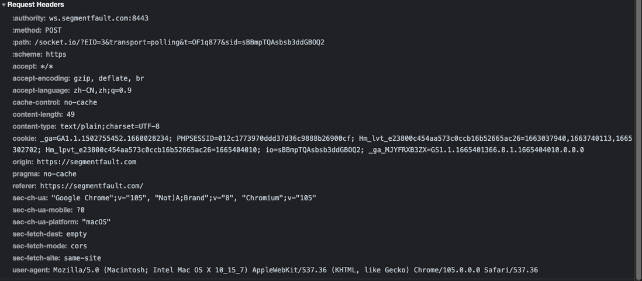
Task: Click the Request Headers title
Action: click(x=36, y=5)
